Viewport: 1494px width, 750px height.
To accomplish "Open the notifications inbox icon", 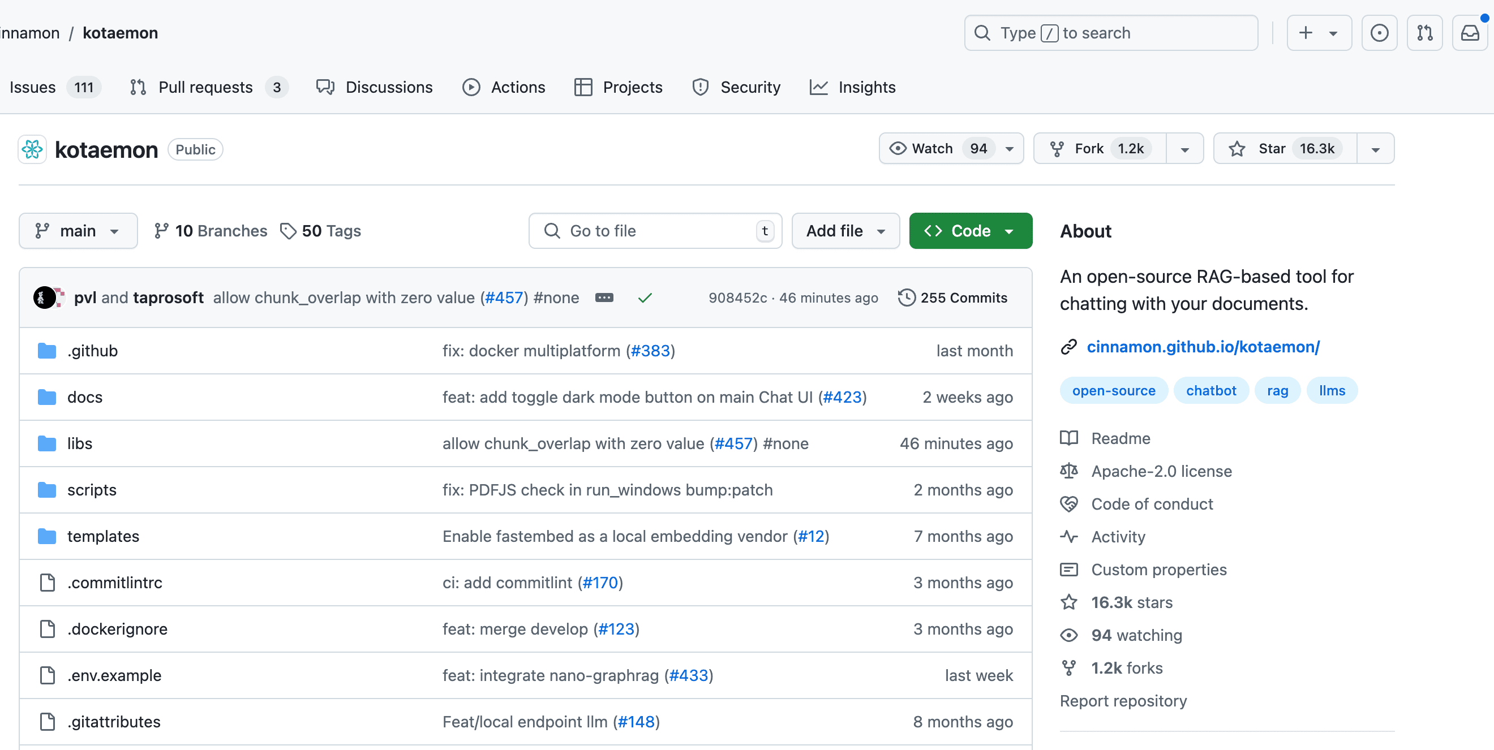I will click(x=1469, y=33).
